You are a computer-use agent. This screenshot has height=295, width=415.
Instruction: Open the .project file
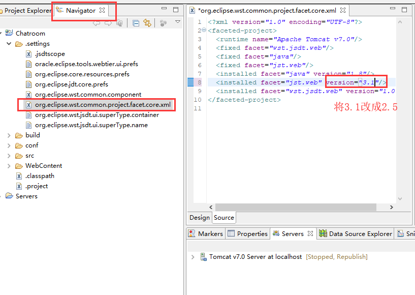(x=37, y=186)
